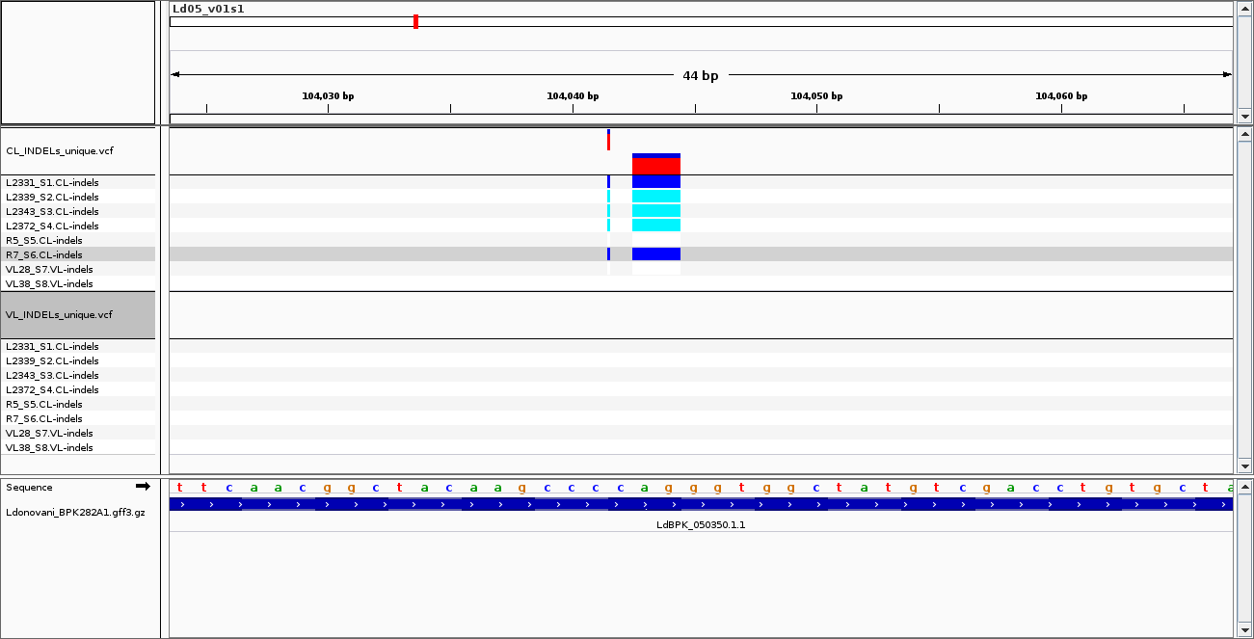Click the Sequence track label
Screen dimensions: 1254x639
pyautogui.click(x=29, y=487)
